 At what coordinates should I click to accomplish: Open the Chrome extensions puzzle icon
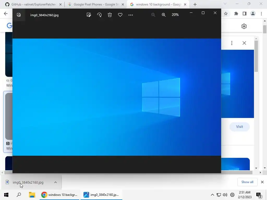[236, 14]
